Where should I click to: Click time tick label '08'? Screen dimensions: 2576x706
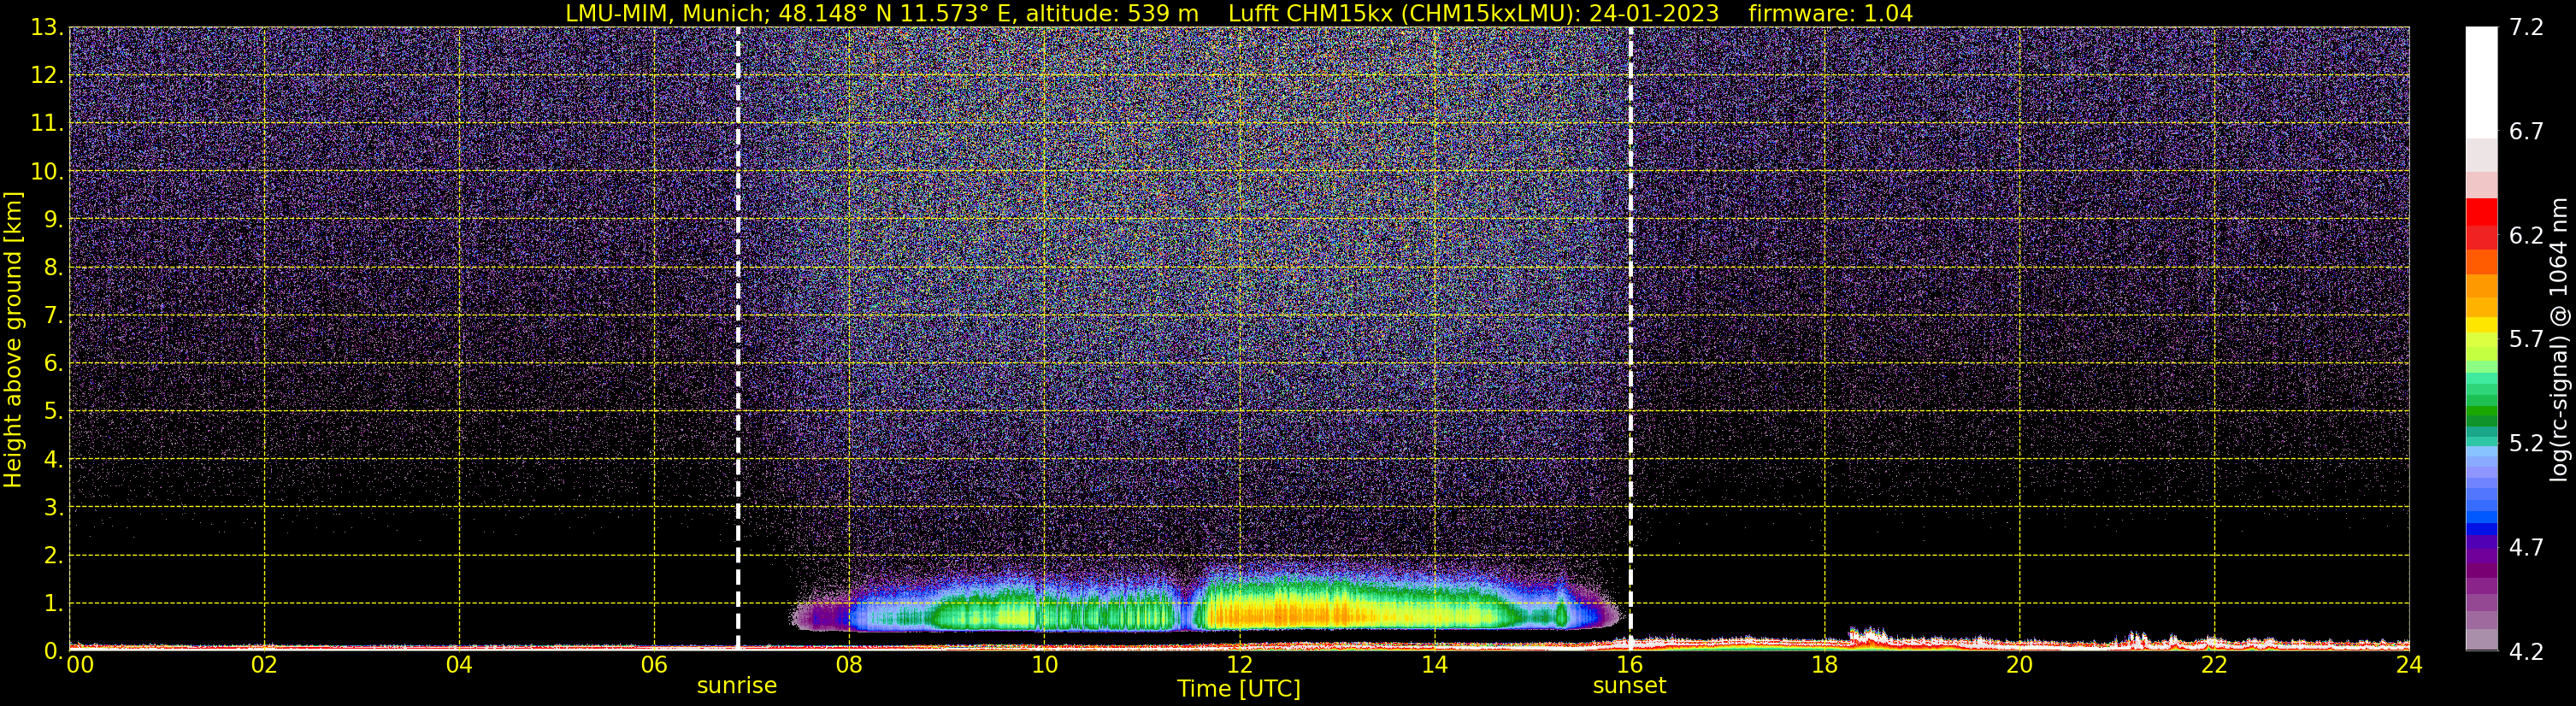pyautogui.click(x=849, y=665)
